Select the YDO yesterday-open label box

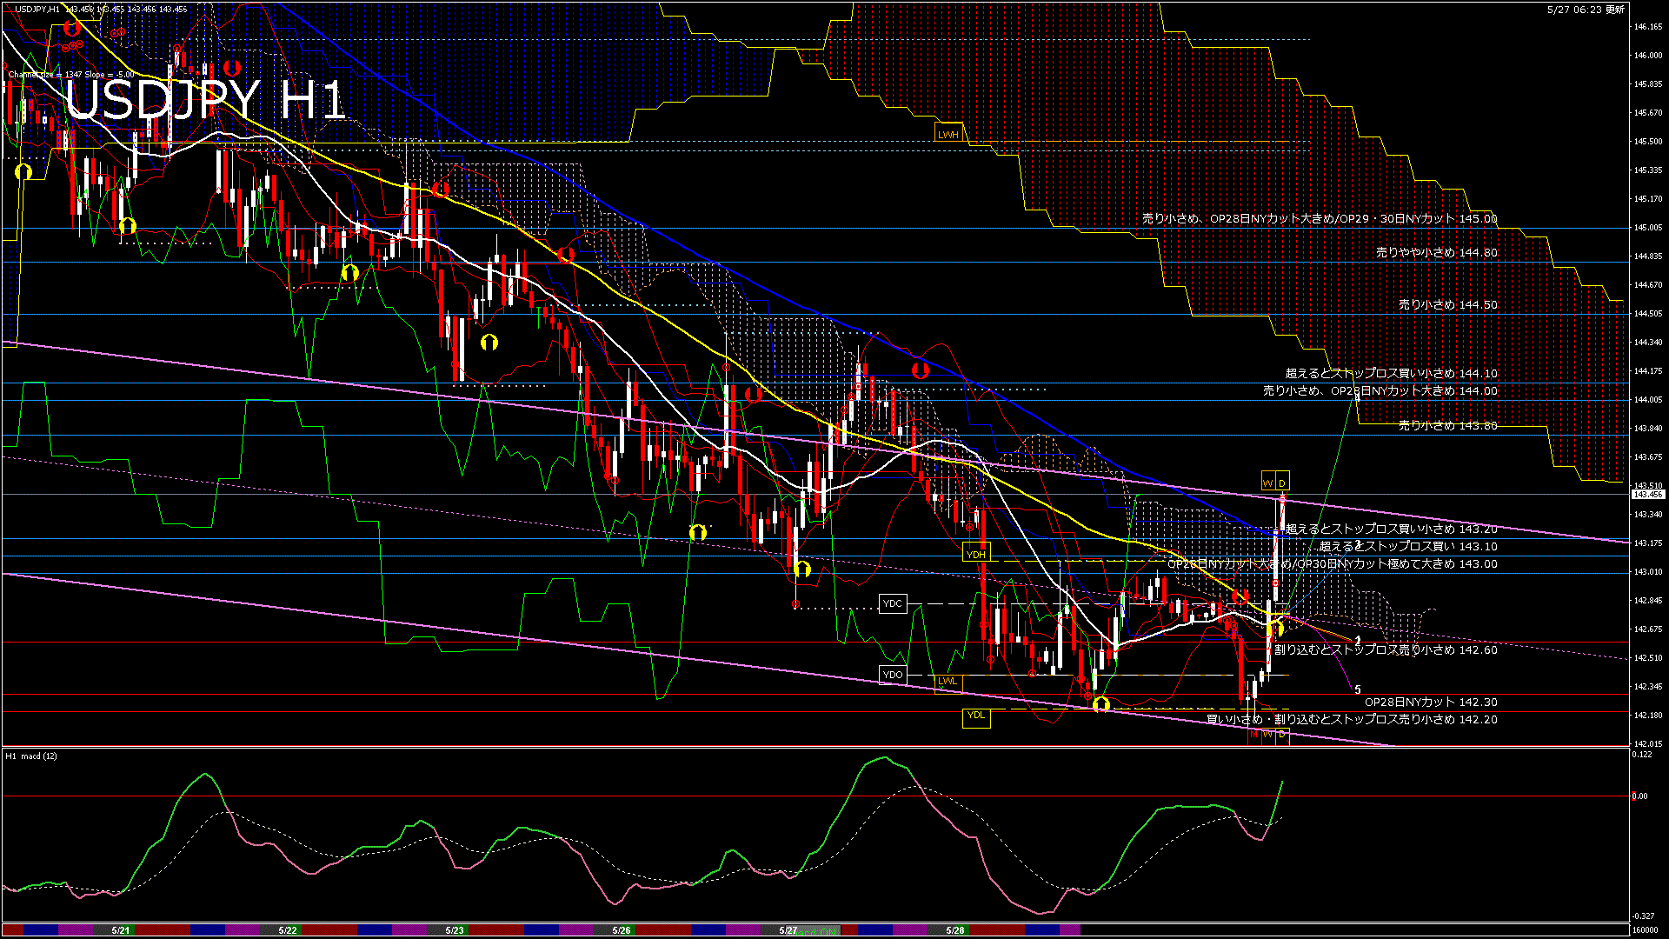893,675
